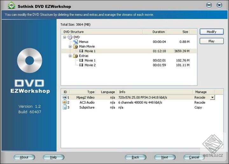Select the AC3 Audio type cell
Screen dimensions: 229x164
87,102
